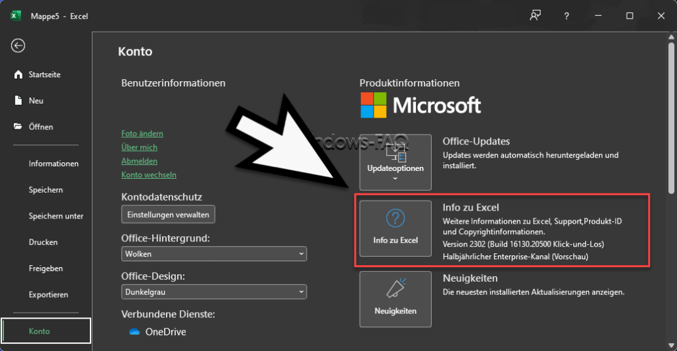Open the Über mich link

point(139,147)
